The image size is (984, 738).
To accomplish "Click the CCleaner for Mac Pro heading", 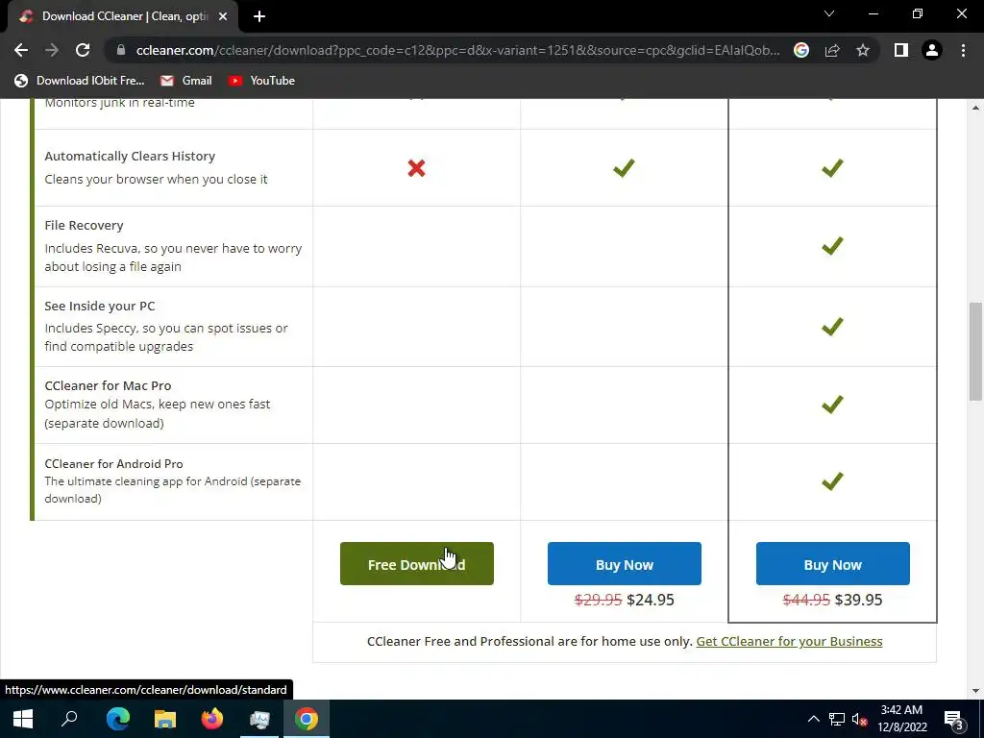I will [108, 386].
